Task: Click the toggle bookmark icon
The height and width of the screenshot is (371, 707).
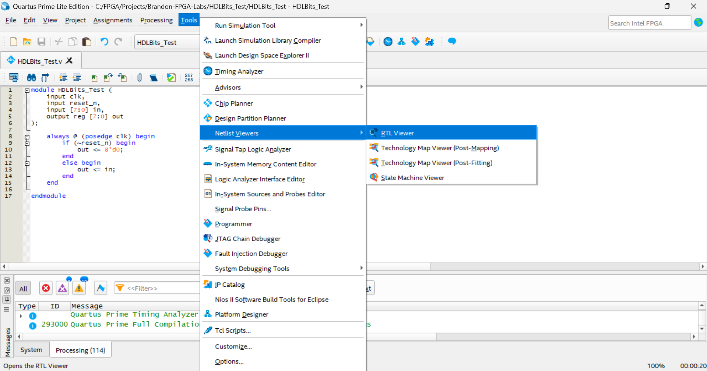Action: (94, 78)
